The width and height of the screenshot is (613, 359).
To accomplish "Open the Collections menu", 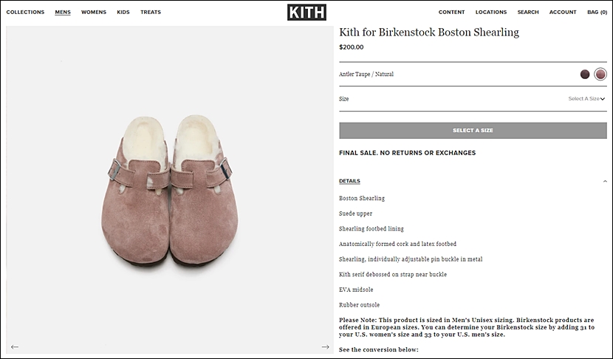I will coord(25,12).
